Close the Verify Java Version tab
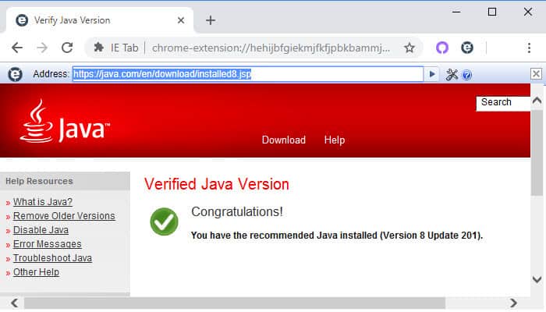Screen dimensions: 546x312 coord(181,20)
